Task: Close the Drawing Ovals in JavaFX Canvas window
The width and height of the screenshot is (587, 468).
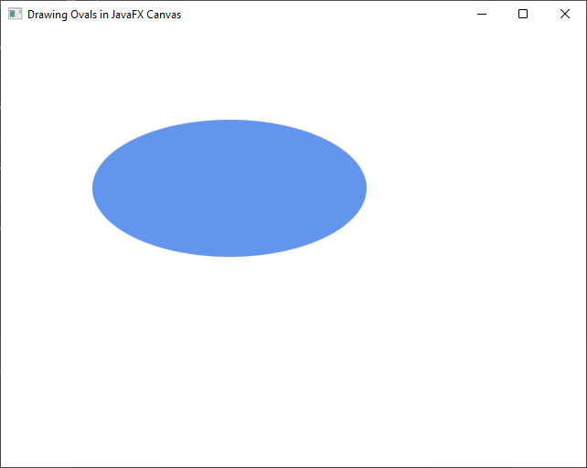Action: (565, 14)
